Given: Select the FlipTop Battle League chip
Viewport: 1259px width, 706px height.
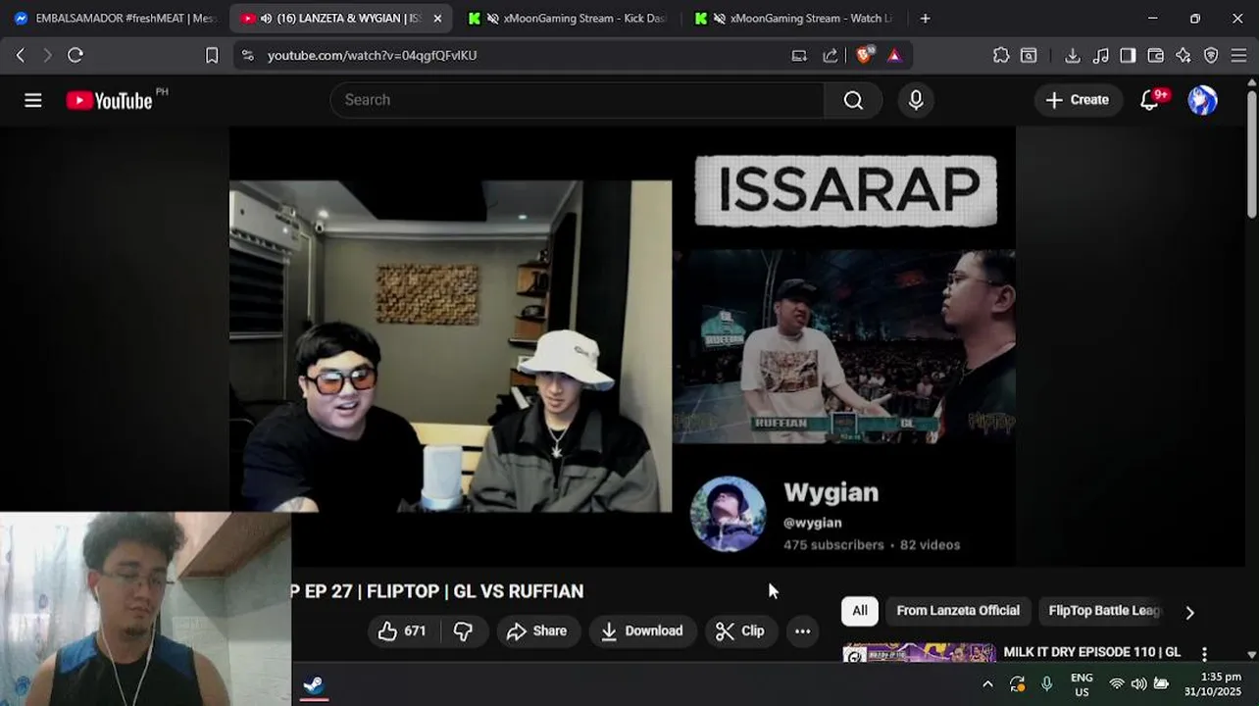Looking at the screenshot, I should 1105,610.
